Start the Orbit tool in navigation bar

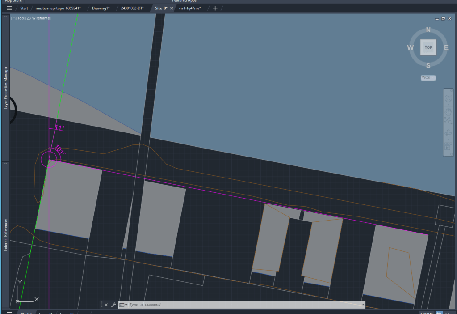coord(449,133)
